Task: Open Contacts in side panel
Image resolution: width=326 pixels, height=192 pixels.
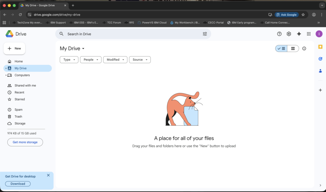Action: (x=320, y=71)
